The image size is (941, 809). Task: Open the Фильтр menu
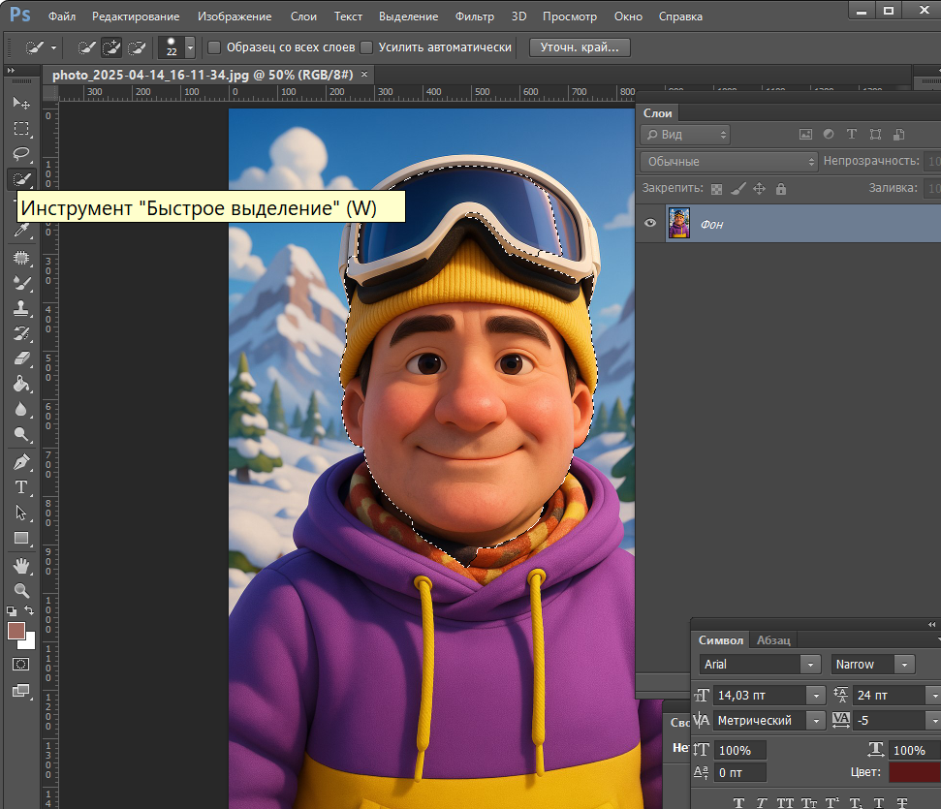click(475, 16)
